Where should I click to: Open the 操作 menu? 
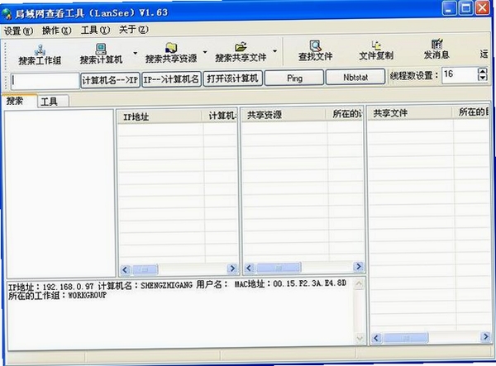pos(56,31)
